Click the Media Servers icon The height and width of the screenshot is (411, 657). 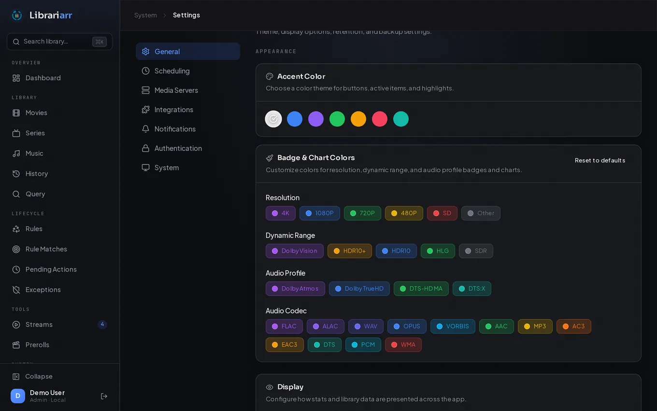(x=145, y=90)
